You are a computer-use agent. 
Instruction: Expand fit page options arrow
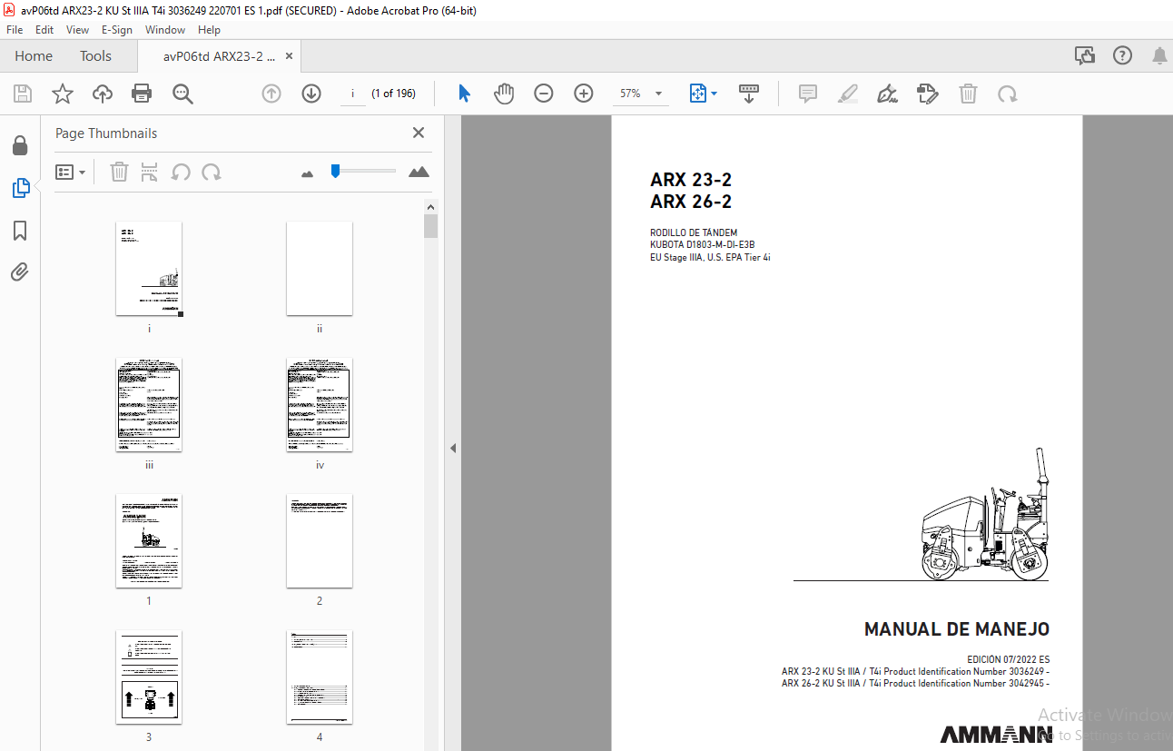pos(715,94)
